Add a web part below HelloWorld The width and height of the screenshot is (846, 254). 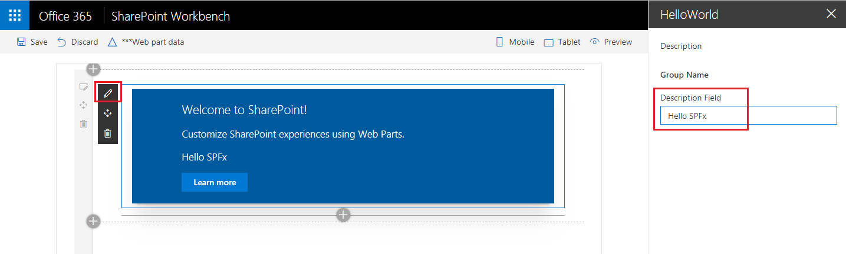click(343, 215)
